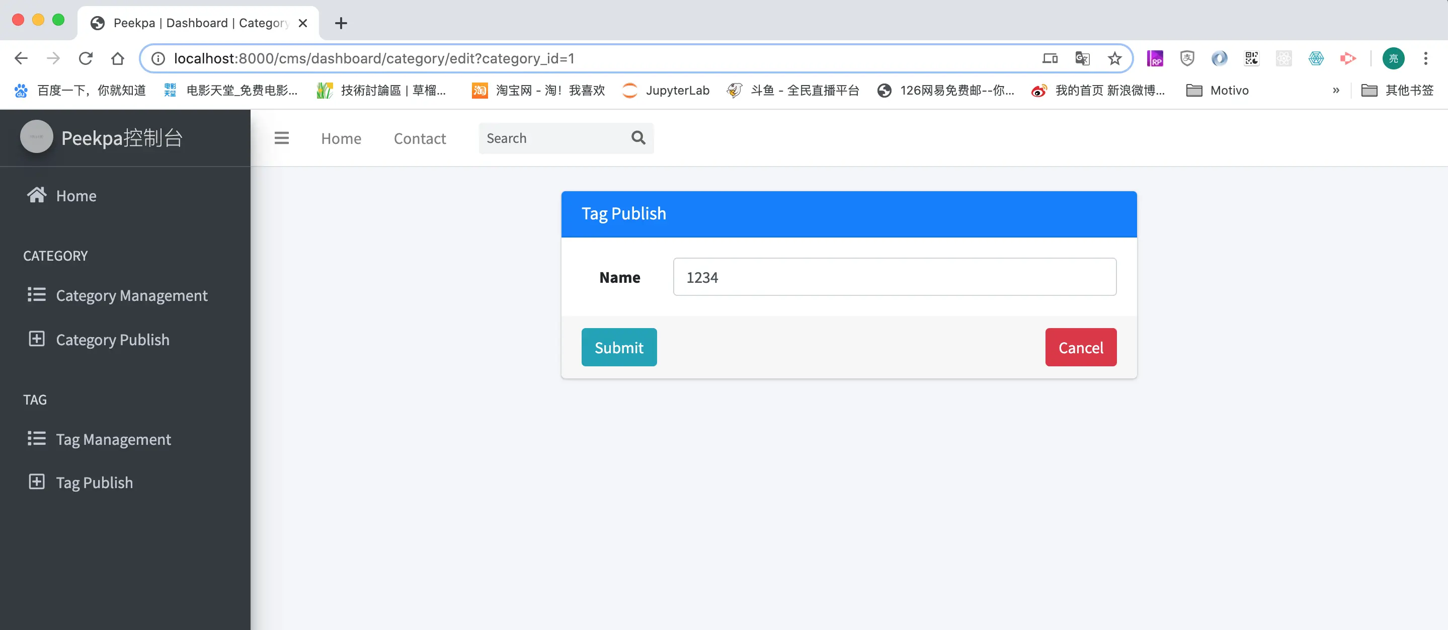The height and width of the screenshot is (630, 1448).
Task: Click the browser reload icon
Action: pyautogui.click(x=86, y=58)
